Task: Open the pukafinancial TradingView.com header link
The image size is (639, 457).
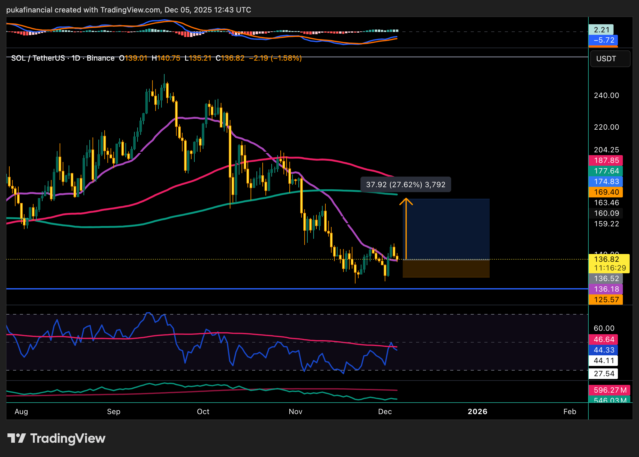Action: coord(129,10)
